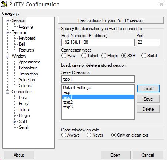Click the Host Name input field
This screenshot has width=167, height=160.
[x=98, y=42]
